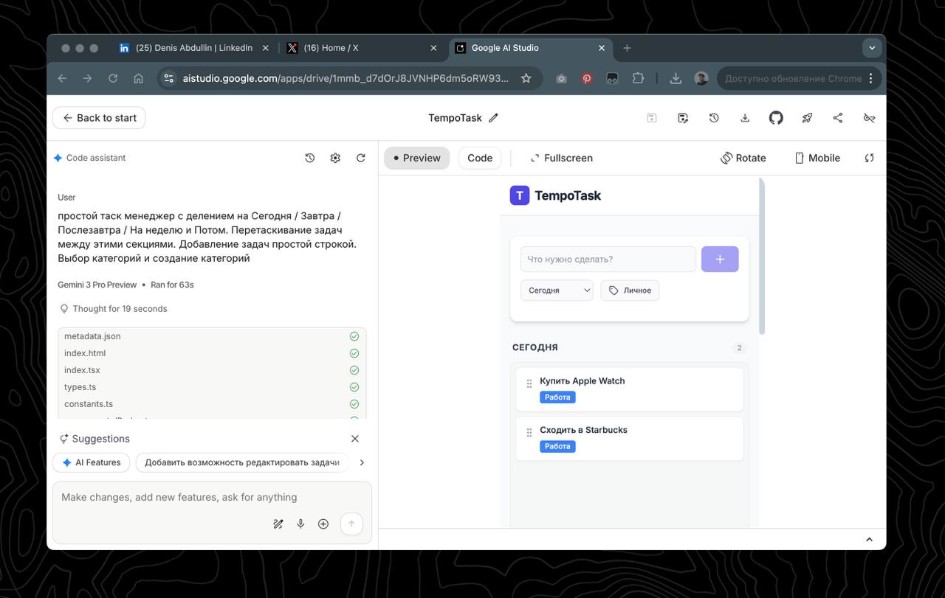945x598 pixels.
Task: Click the share icon in the header
Action: pyautogui.click(x=838, y=118)
